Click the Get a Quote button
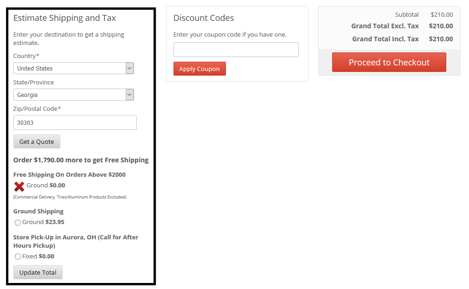The height and width of the screenshot is (289, 469). [37, 141]
